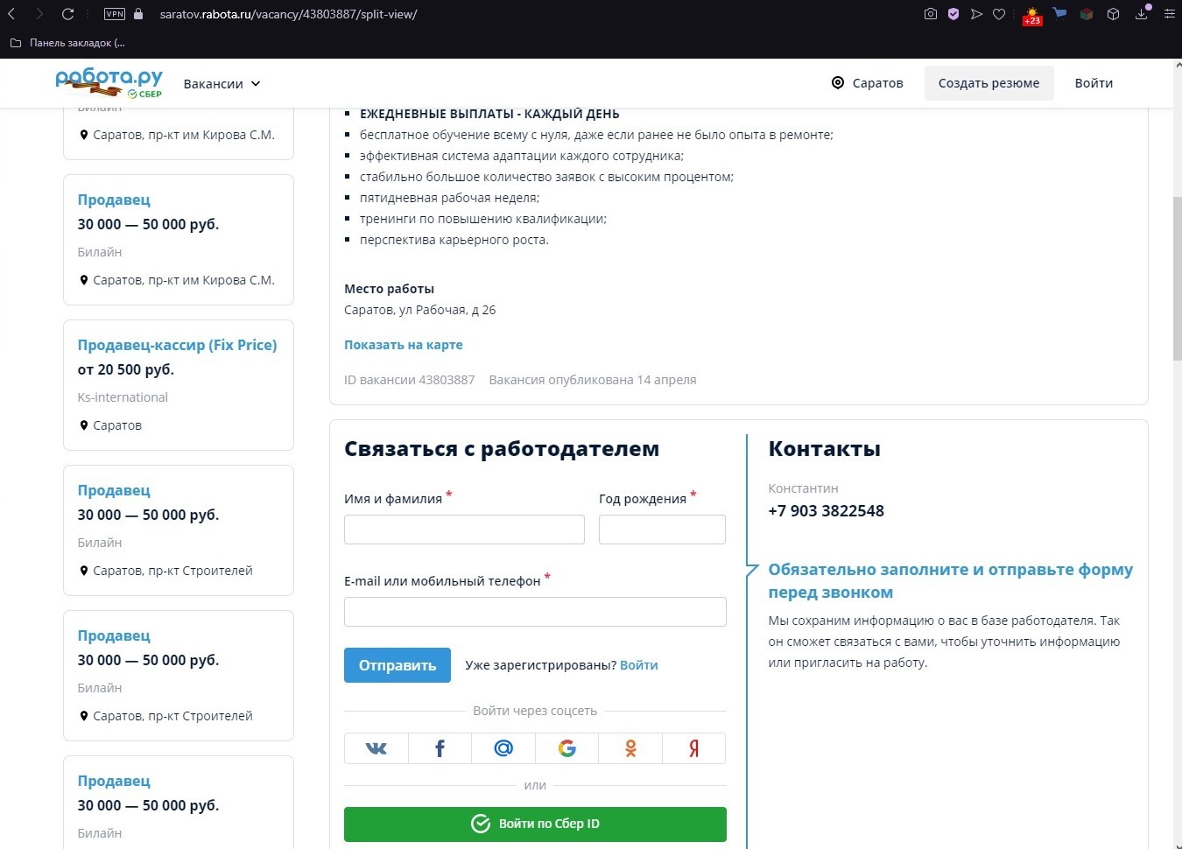
Task: Go forward with browser forward arrow
Action: (x=39, y=14)
